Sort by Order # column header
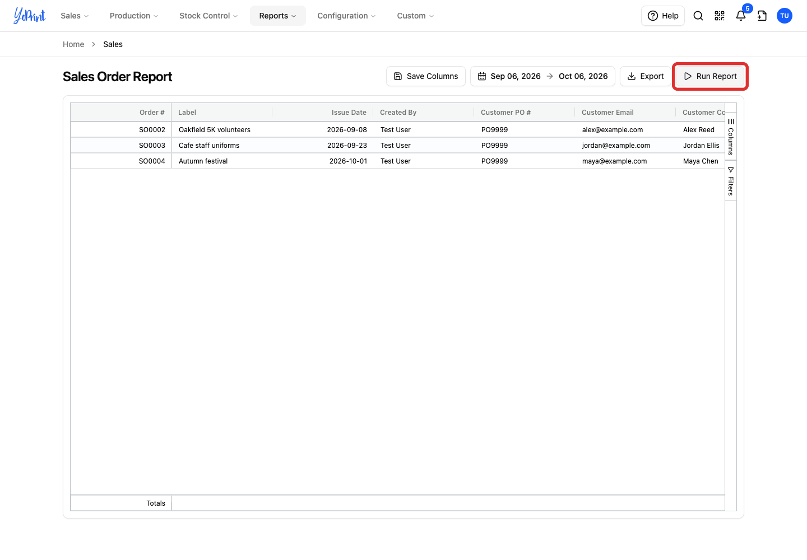Viewport: 807px width, 560px height. pyautogui.click(x=121, y=112)
